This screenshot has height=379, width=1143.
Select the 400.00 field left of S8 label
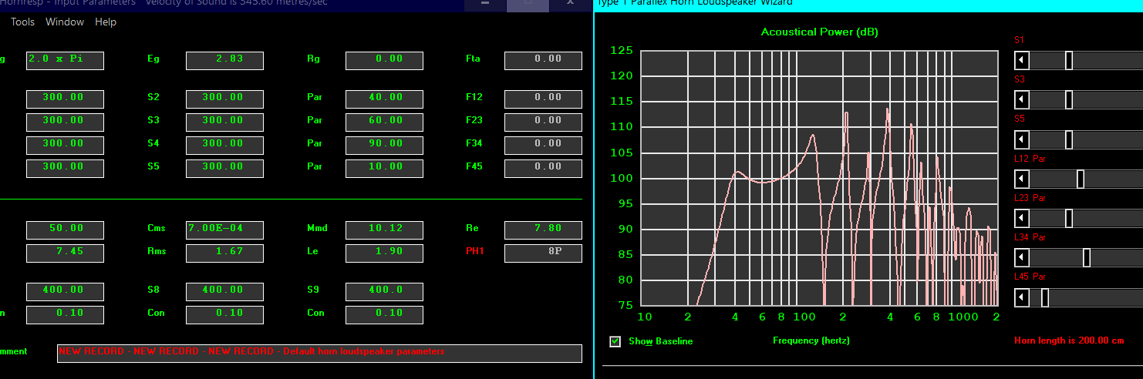pyautogui.click(x=65, y=292)
